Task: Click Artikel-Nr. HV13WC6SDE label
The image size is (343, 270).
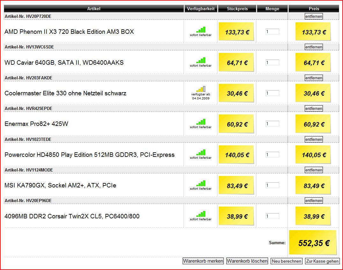Action: click(29, 47)
